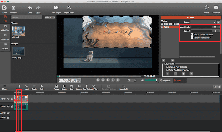Viewport: 222px width, 132px height.
Task: Remove selected filter with minus button
Action: (173, 60)
